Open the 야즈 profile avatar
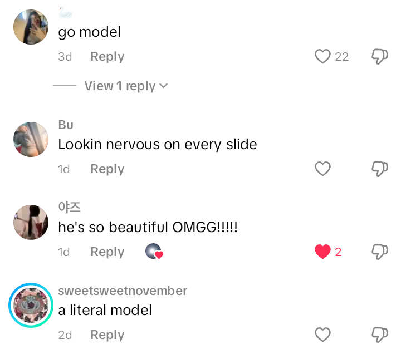 31,222
